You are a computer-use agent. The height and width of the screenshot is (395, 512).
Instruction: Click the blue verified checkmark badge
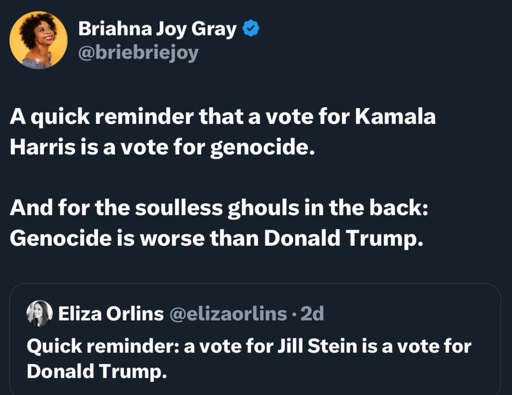[250, 30]
